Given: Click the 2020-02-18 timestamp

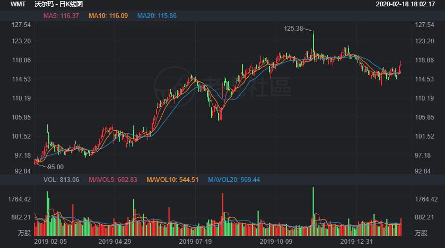Looking at the screenshot, I should coord(408,4).
